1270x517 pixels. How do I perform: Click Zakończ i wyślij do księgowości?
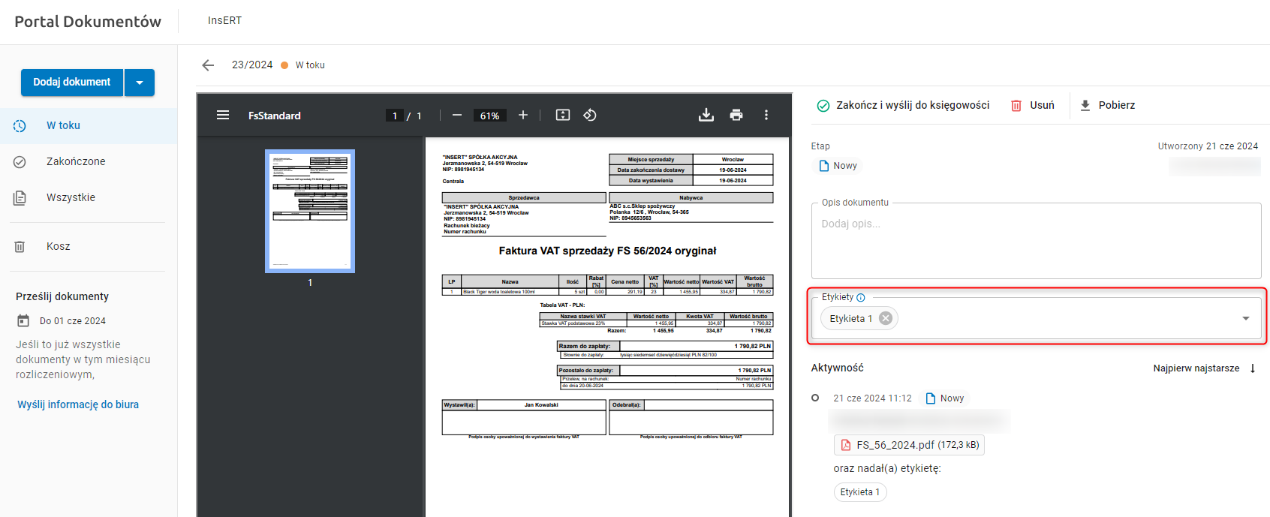903,106
